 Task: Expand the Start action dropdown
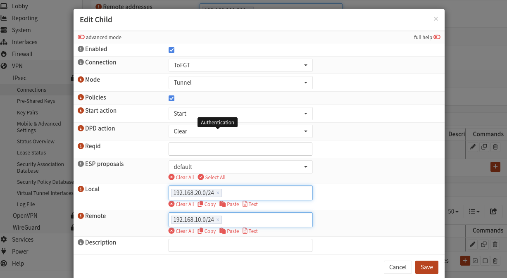(240, 114)
